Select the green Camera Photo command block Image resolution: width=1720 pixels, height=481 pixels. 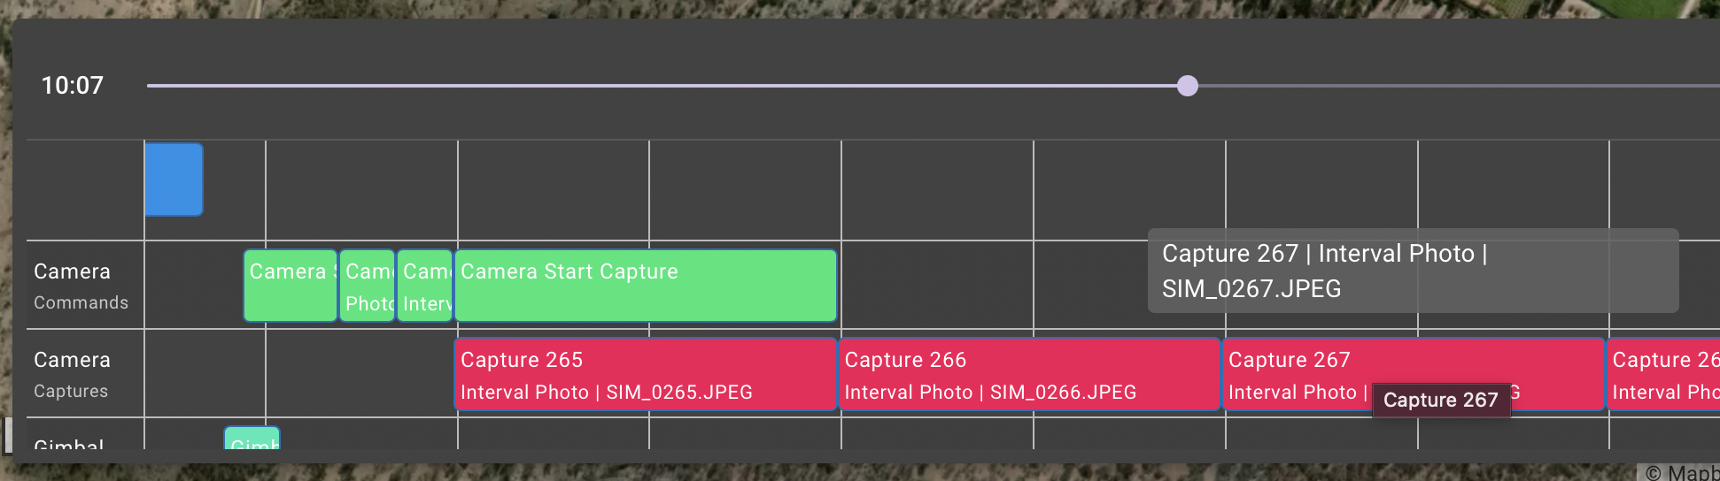368,286
